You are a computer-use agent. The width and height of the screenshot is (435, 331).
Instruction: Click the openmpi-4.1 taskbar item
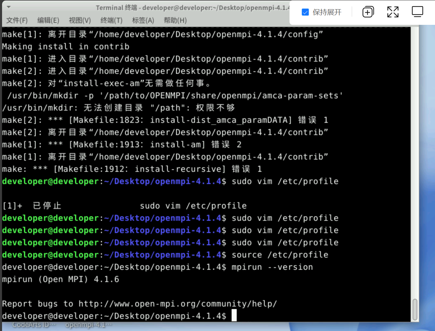tap(88, 325)
